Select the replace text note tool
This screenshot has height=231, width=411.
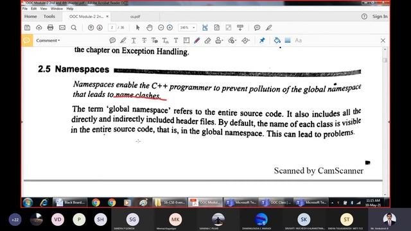click(x=155, y=40)
